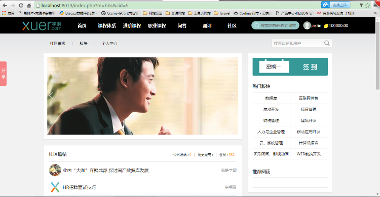The width and height of the screenshot is (380, 197).
Task: Open the Cscms bookmark
Action: pos(120,13)
